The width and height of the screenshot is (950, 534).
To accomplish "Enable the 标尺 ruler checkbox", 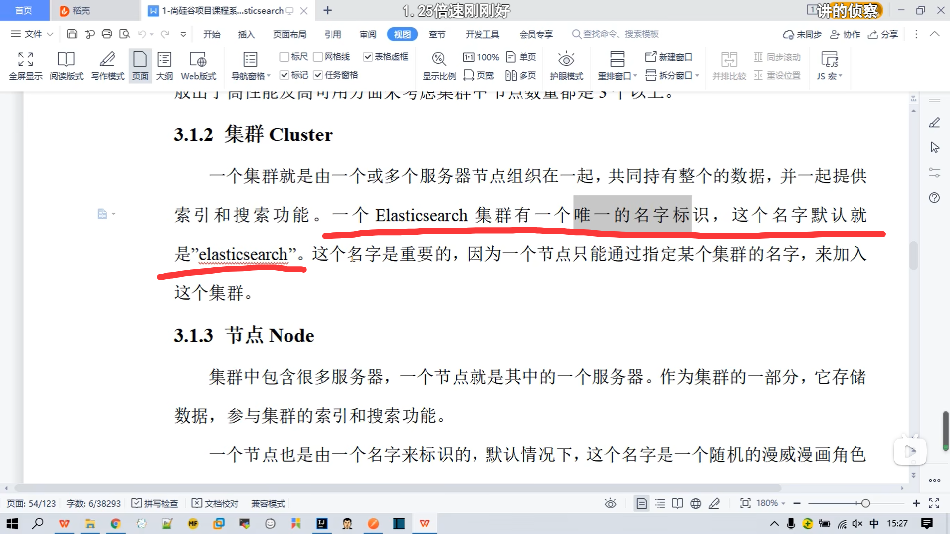I will (284, 57).
